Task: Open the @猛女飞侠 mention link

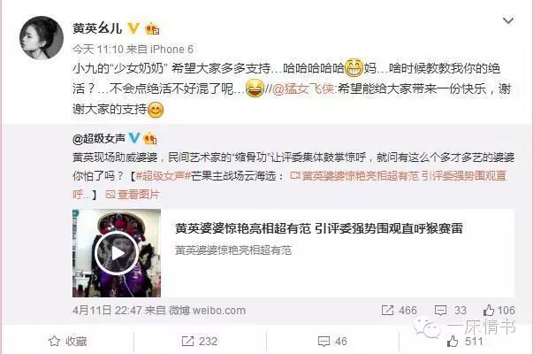Action: point(303,88)
